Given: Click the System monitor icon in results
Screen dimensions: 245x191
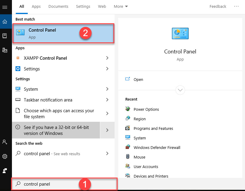Looking at the screenshot, I should coord(18,89).
